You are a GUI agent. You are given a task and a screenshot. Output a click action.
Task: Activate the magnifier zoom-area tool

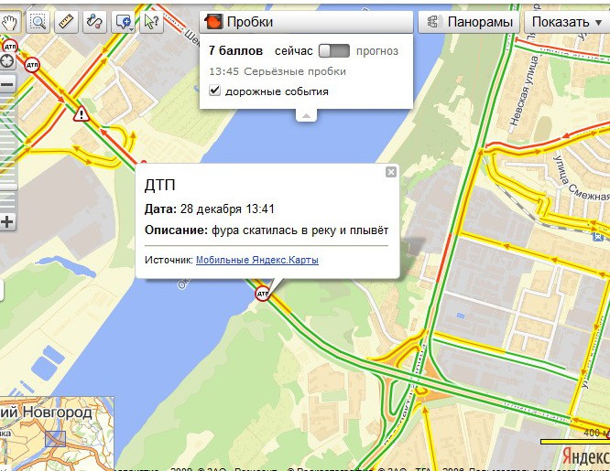[38, 22]
